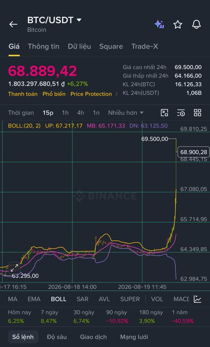Screen dimensions: 210x347
Task: Enable the MACD sub-indicator
Action: pyautogui.click(x=181, y=299)
